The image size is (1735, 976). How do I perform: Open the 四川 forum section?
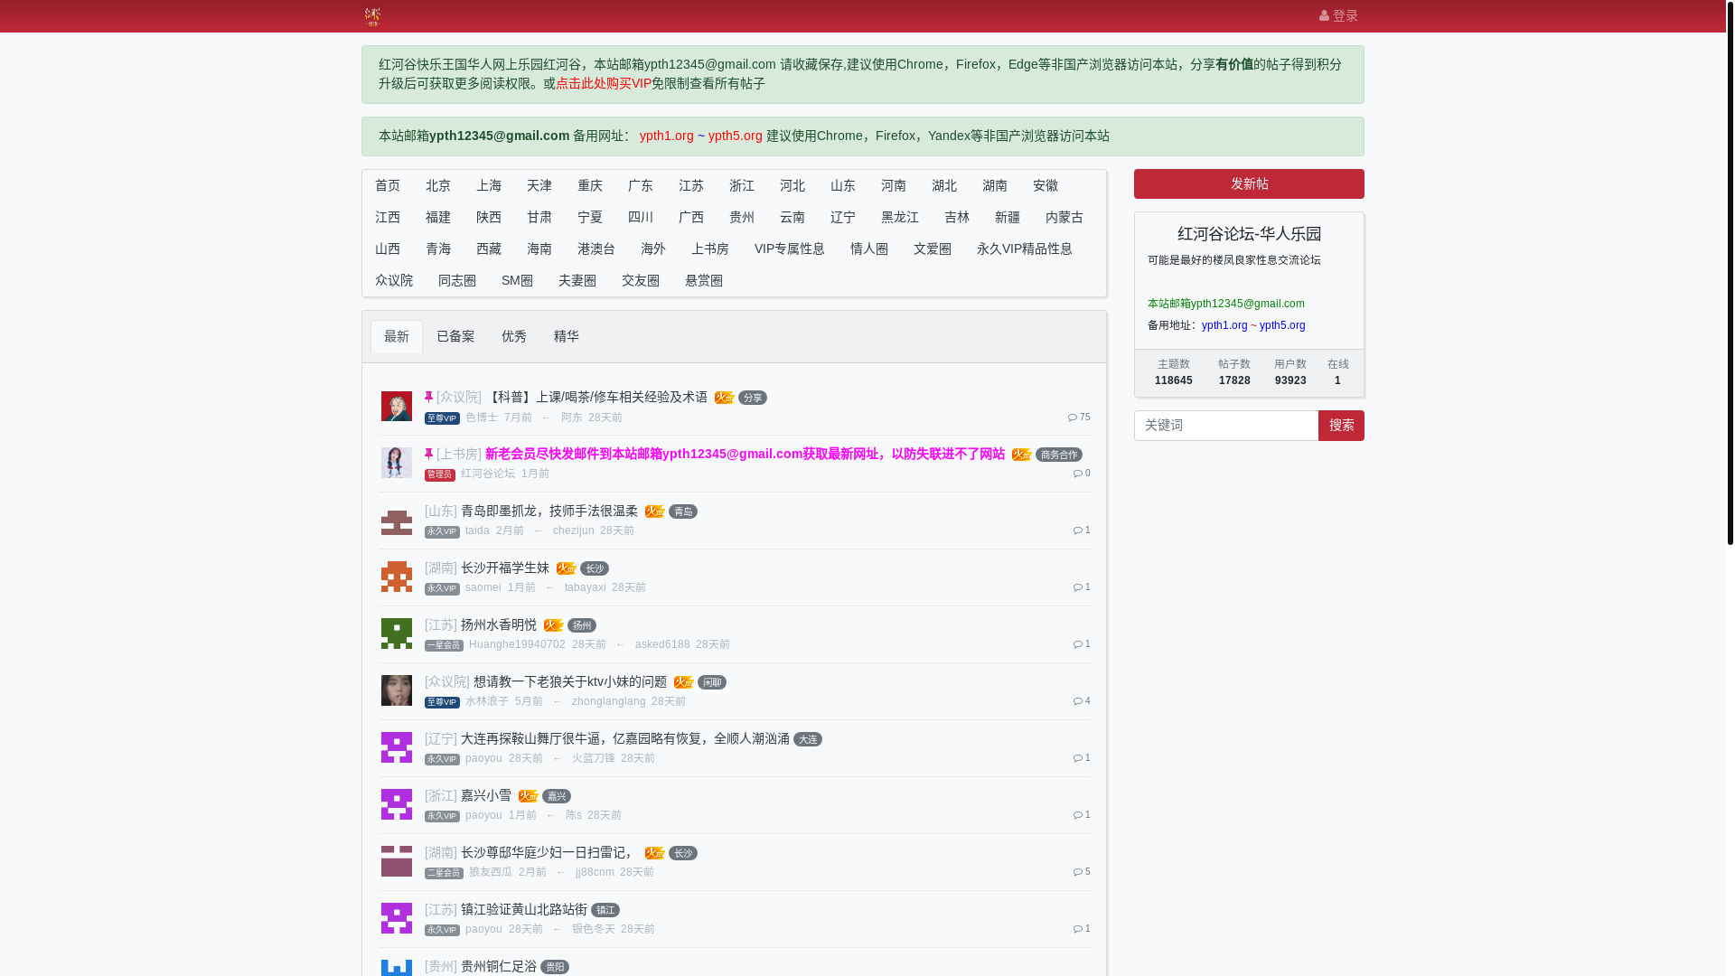(x=641, y=217)
